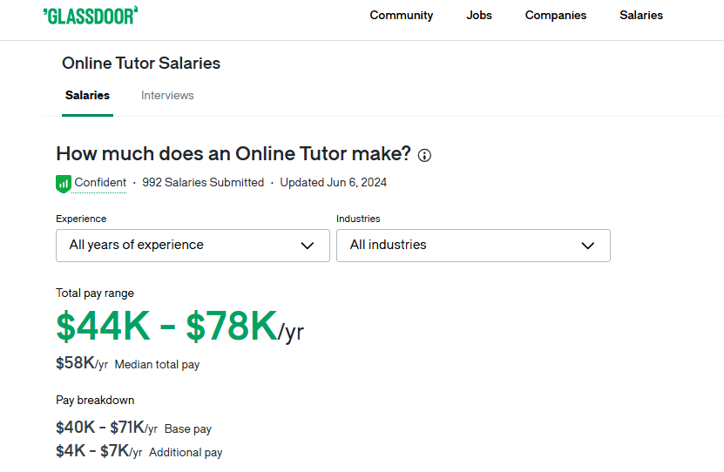The image size is (724, 472).
Task: Click the Updated Jun 6, 2024 text
Action: pyautogui.click(x=334, y=183)
